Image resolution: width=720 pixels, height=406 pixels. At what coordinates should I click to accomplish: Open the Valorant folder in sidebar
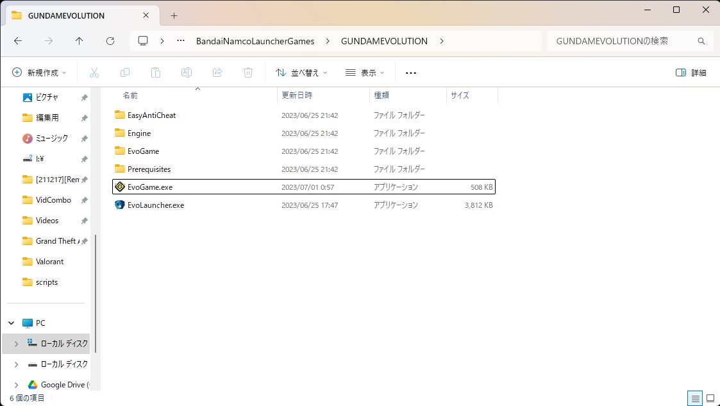click(x=49, y=262)
